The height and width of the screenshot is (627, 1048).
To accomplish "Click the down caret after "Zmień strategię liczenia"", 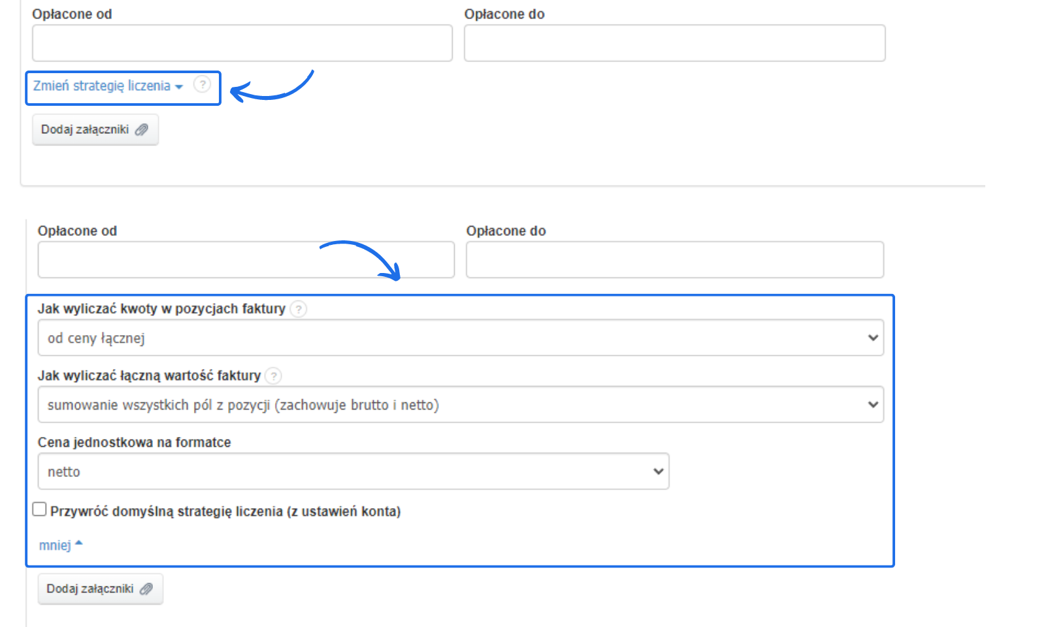I will tap(179, 87).
